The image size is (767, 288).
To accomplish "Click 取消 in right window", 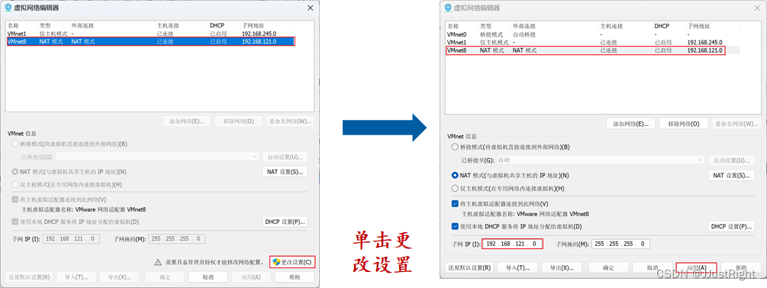I will pos(652,268).
